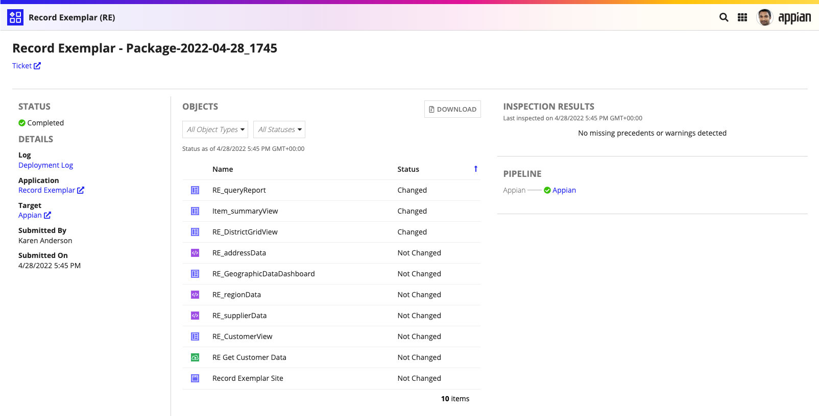The image size is (819, 416).
Task: Click the RE_DistrictGridView object name
Action: point(245,232)
